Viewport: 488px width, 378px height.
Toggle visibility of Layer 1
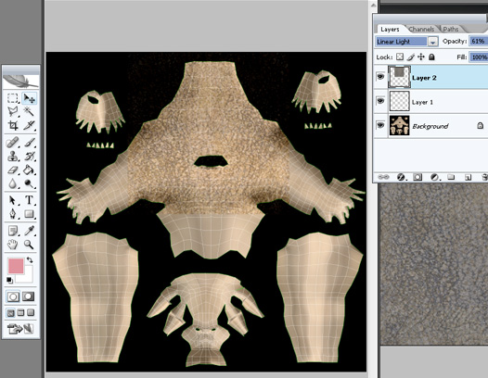click(380, 101)
